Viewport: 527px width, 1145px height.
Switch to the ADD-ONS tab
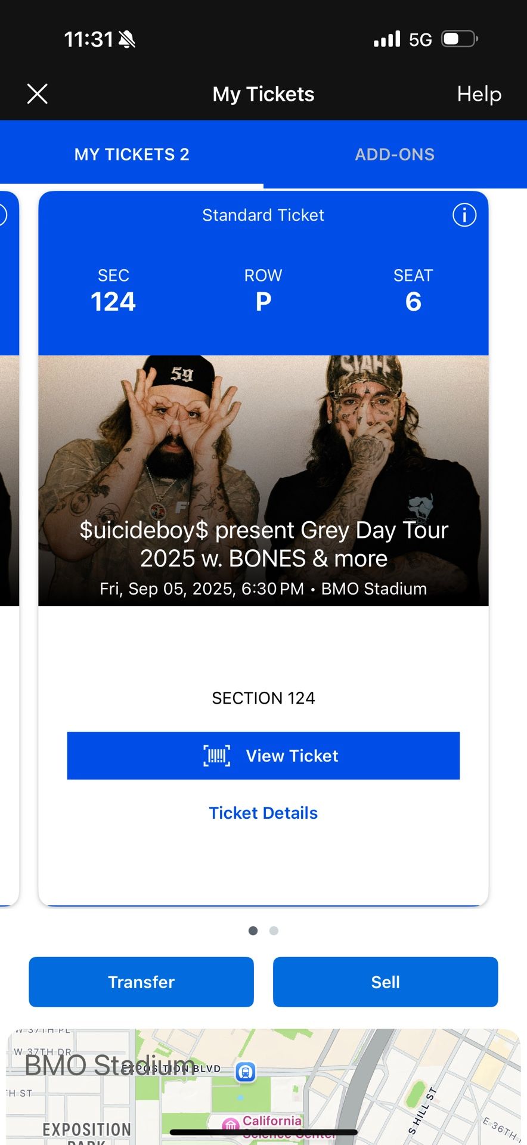[395, 154]
